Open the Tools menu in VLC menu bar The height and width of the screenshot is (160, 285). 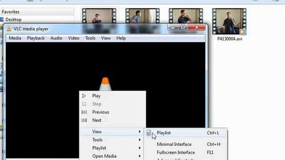click(90, 38)
